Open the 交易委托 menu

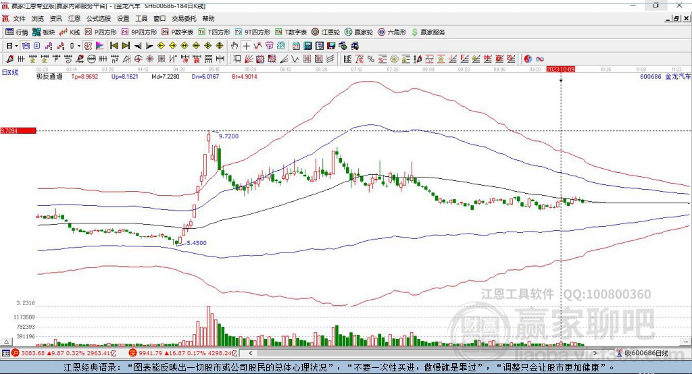coord(184,18)
